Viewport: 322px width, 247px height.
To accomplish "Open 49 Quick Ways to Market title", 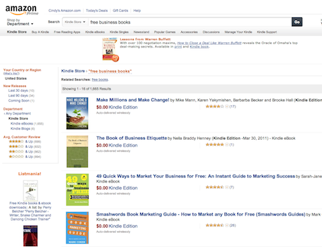I will tap(196, 176).
